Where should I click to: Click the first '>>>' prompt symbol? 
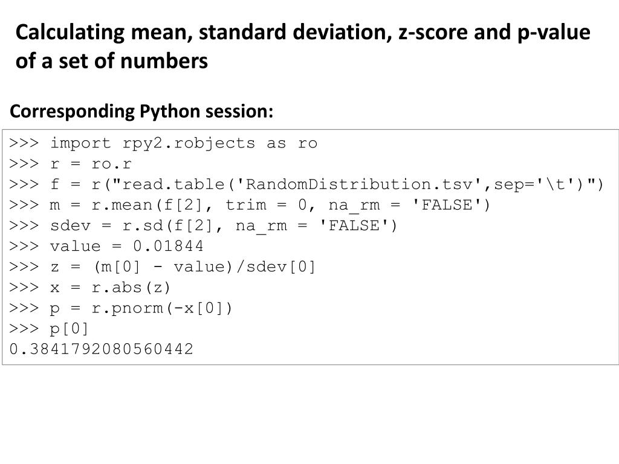(x=24, y=143)
